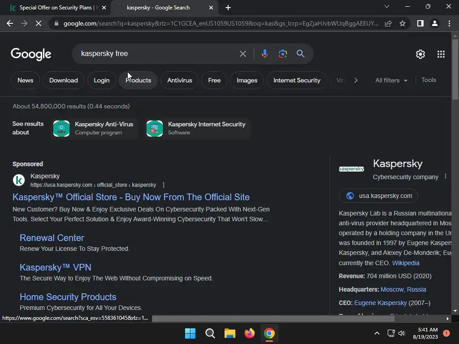Click the Kaspersky Anti-Virus thumbnail icon
Image resolution: width=459 pixels, height=344 pixels.
(61, 129)
